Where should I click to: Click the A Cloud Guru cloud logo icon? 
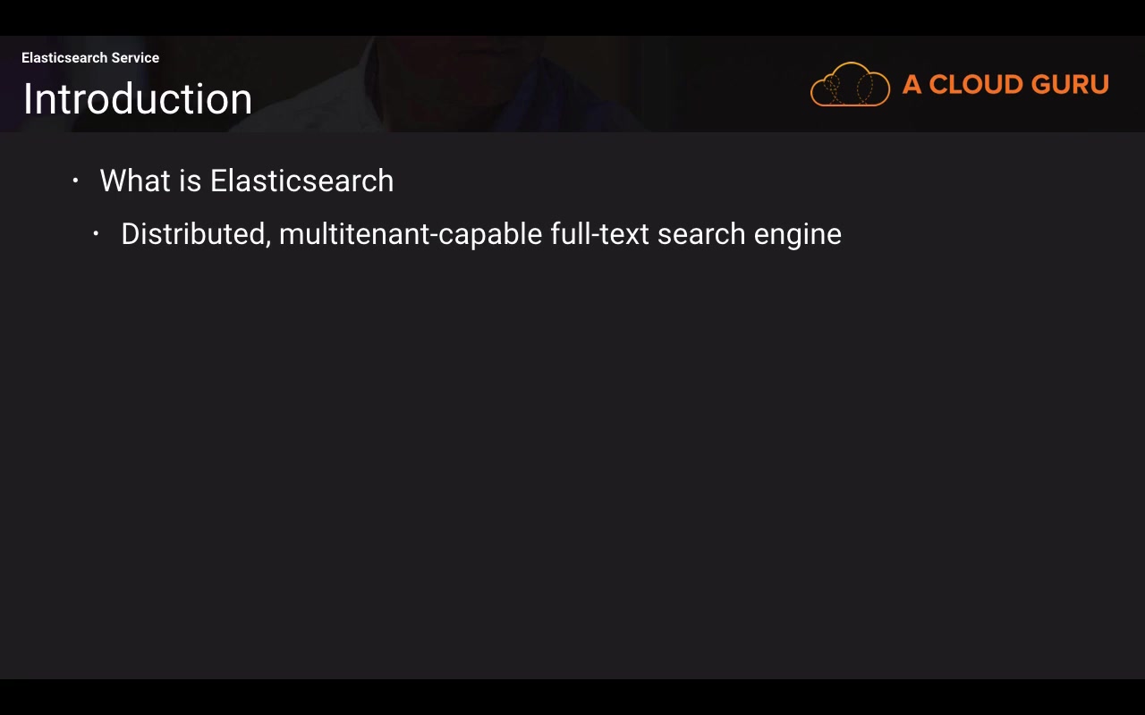850,85
